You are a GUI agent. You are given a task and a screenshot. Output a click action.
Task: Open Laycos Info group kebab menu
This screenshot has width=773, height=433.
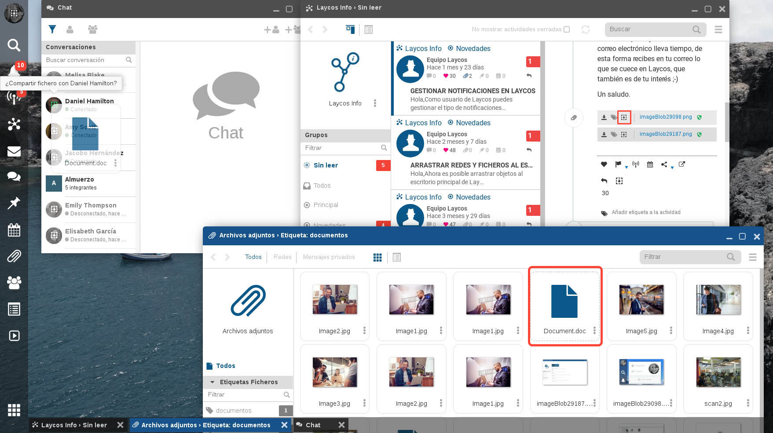[x=375, y=103]
